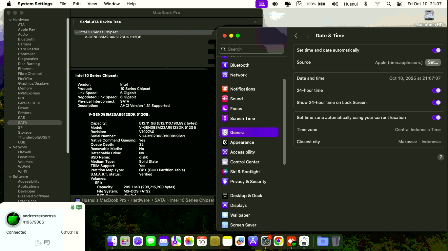Open Spotlight search in the menu bar
This screenshot has width=448, height=251.
[389, 4]
